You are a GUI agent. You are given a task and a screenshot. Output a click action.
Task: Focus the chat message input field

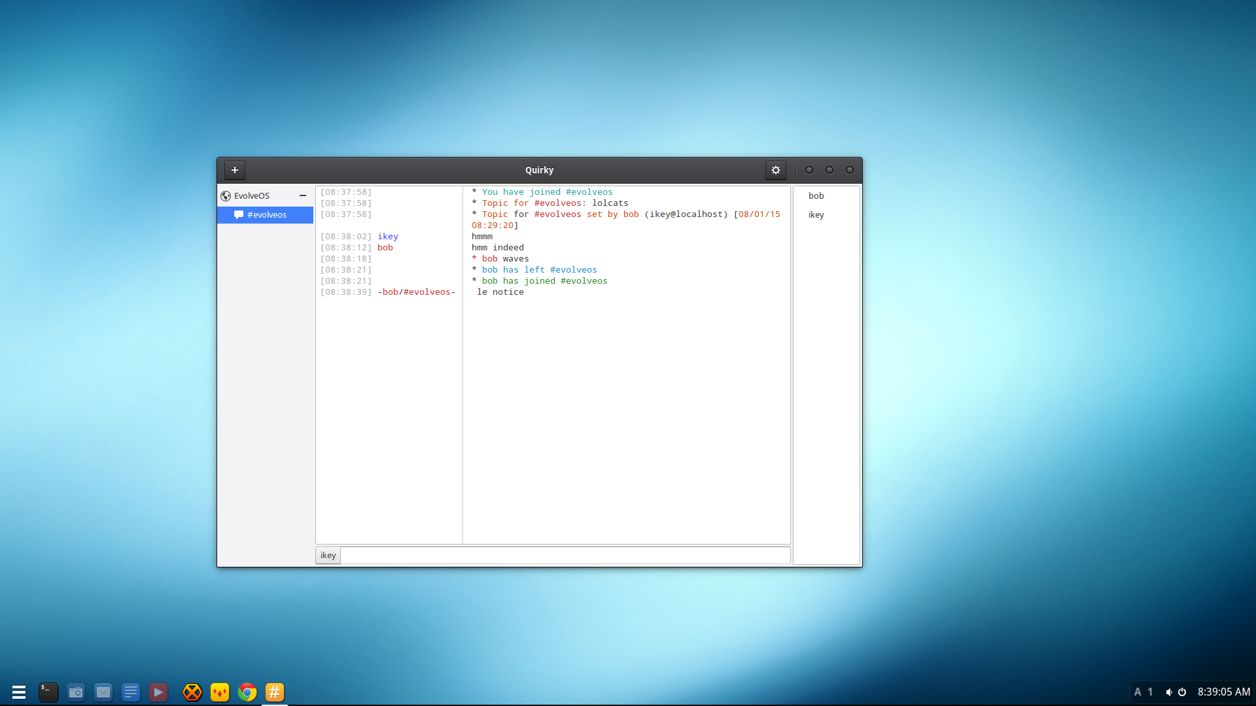[x=565, y=556]
